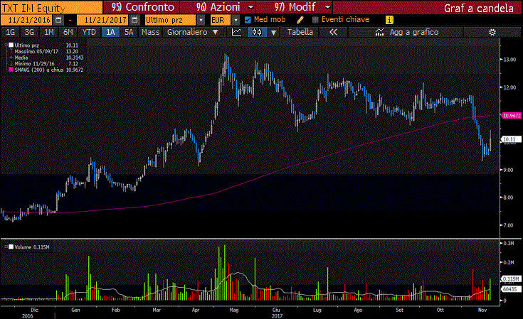Open chart settings gear icon
The width and height of the screenshot is (523, 319).
[492, 33]
